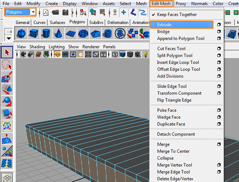Choose Split Polygon Tool menu entry
This screenshot has height=182, width=239.
[x=175, y=55]
